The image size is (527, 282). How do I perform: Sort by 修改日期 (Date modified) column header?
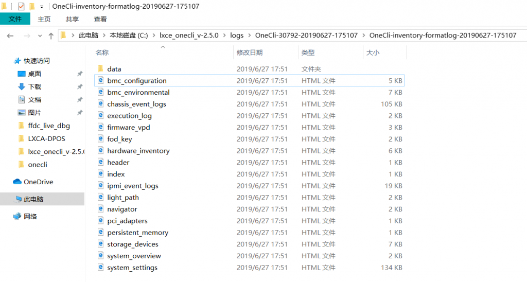(250, 52)
